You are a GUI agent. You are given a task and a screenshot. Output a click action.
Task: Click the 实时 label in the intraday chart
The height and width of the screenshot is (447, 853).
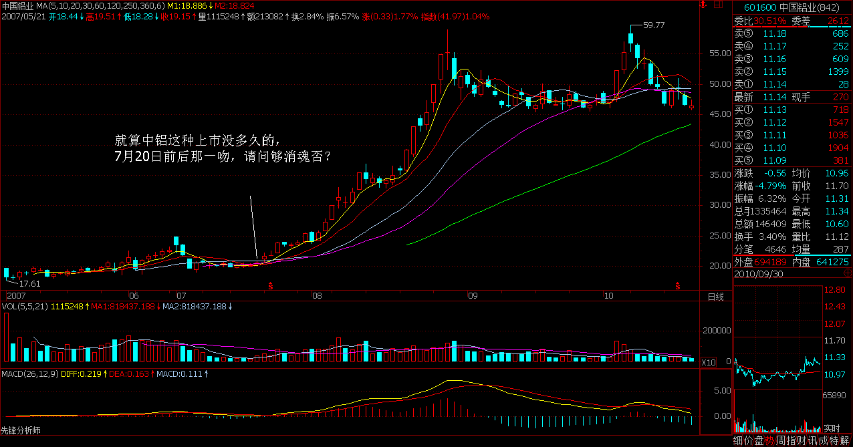[831, 428]
